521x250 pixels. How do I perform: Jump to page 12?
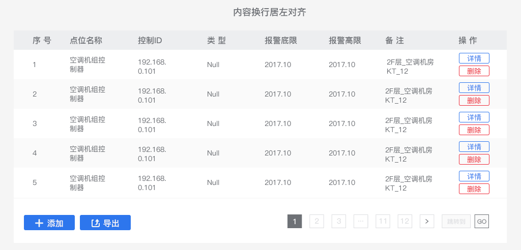[405, 221]
